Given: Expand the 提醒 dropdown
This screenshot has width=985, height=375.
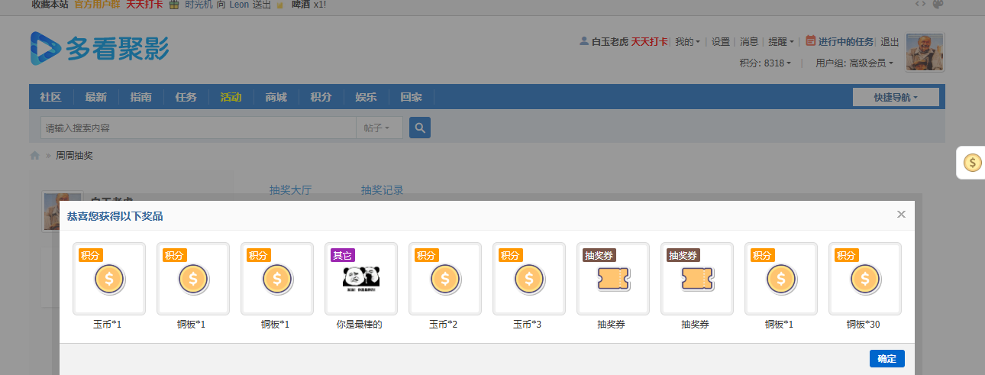Looking at the screenshot, I should [780, 42].
